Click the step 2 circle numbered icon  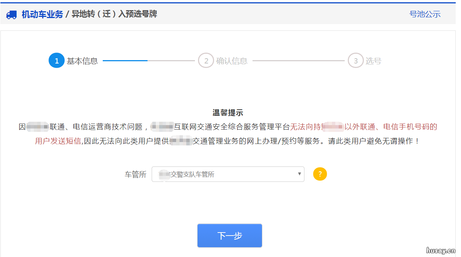coord(206,60)
